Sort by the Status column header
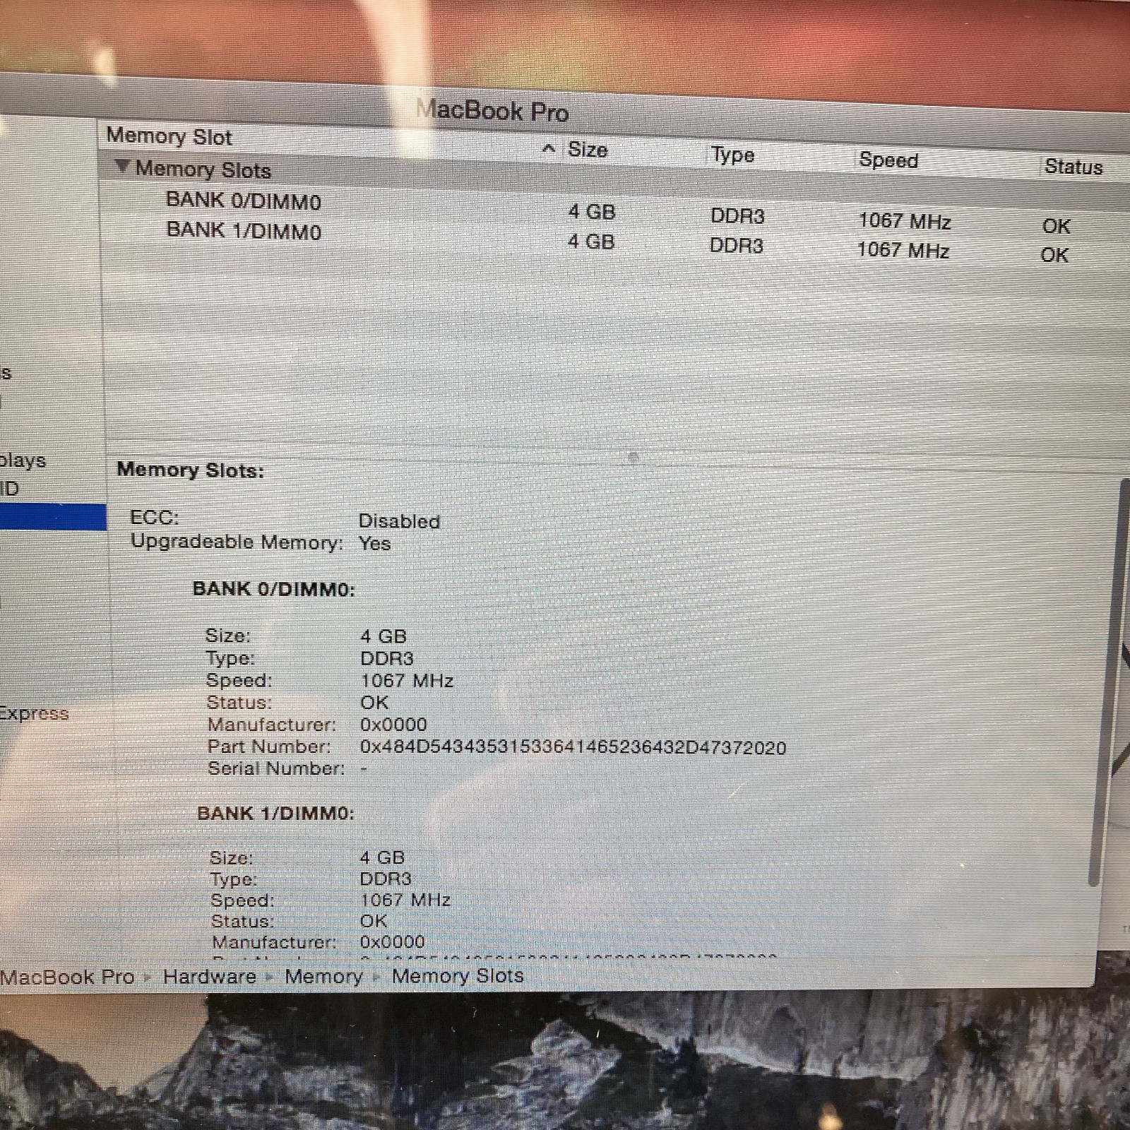The width and height of the screenshot is (1130, 1130). click(x=1073, y=167)
